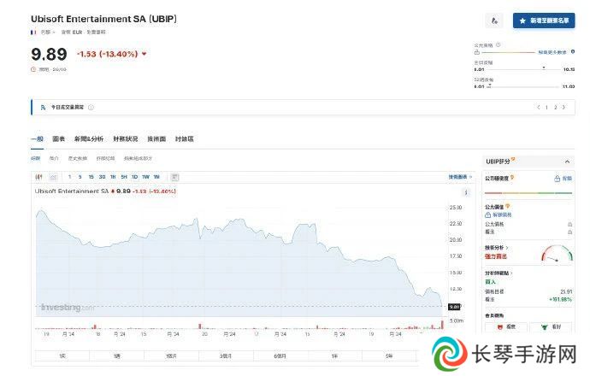Viewport: 590px width, 376px height.
Task: Click the technical analysis gauge meter
Action: 557,254
